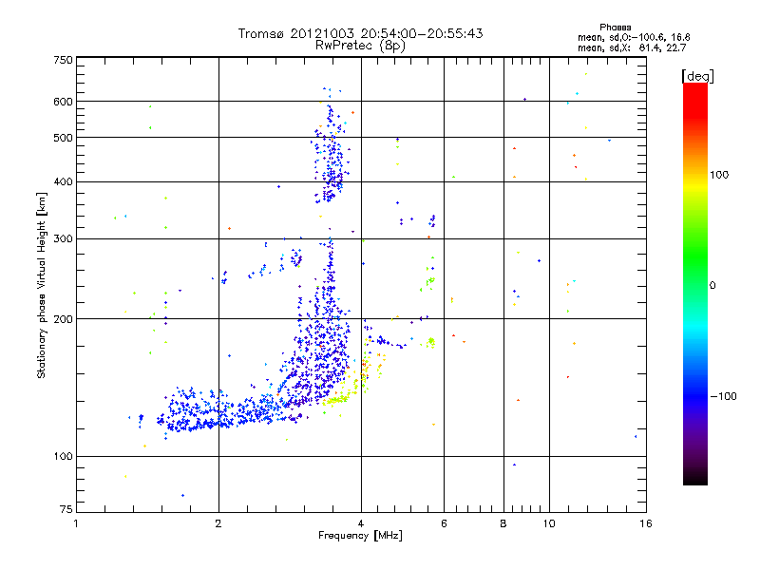Click the y-axis tick label '300'

click(63, 239)
